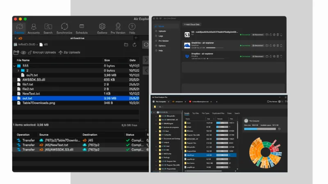The width and height of the screenshot is (328, 184).
Task: Expand $Recycle.Bin in the Analyzer tree
Action: pos(156,116)
